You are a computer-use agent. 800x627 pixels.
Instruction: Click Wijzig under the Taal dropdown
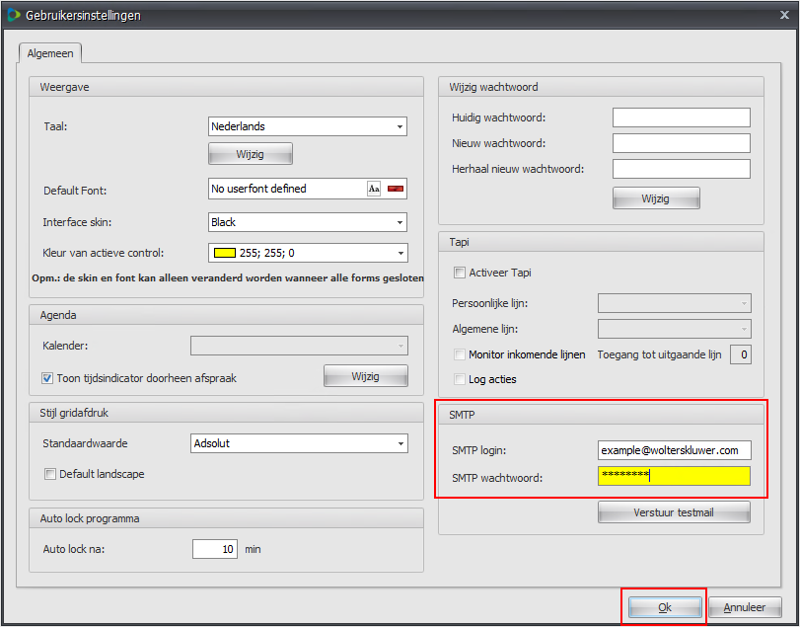click(x=250, y=154)
